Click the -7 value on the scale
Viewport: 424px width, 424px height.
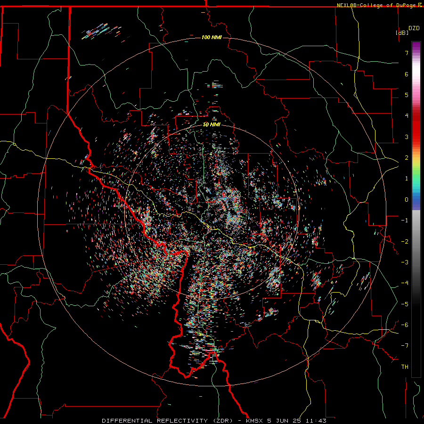point(405,346)
